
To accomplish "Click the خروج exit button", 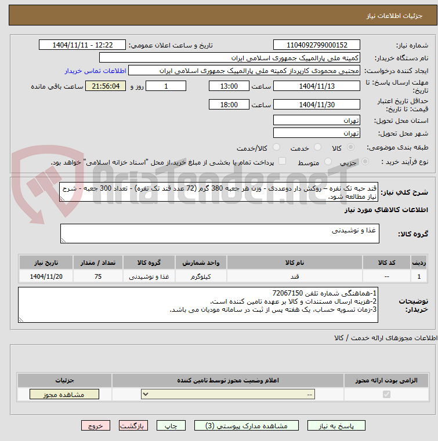I will (x=95, y=425).
